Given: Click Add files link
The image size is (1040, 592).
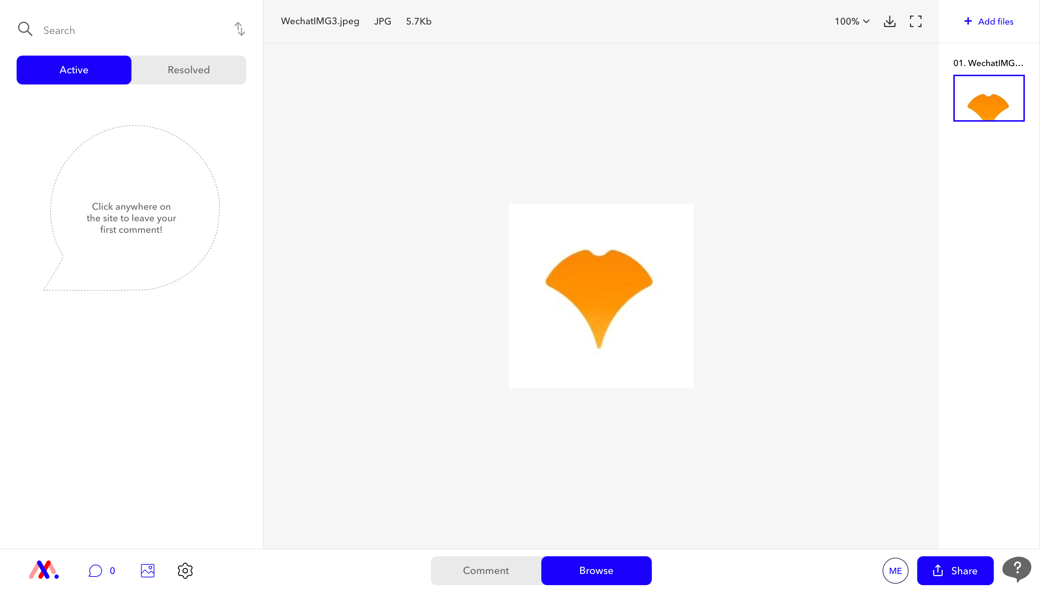Looking at the screenshot, I should [x=989, y=21].
